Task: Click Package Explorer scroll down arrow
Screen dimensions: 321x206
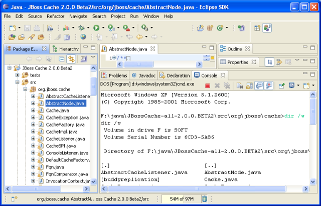Action: [93, 181]
